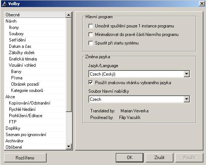
Task: Select Rychlé hledání entry
Action: (x=35, y=109)
